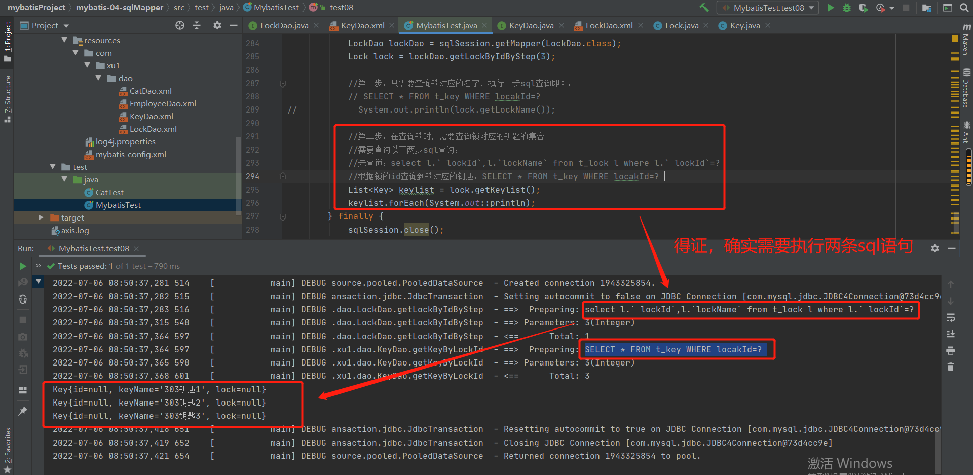Viewport: 973px width, 475px height.
Task: Open axis.log file
Action: (x=75, y=230)
